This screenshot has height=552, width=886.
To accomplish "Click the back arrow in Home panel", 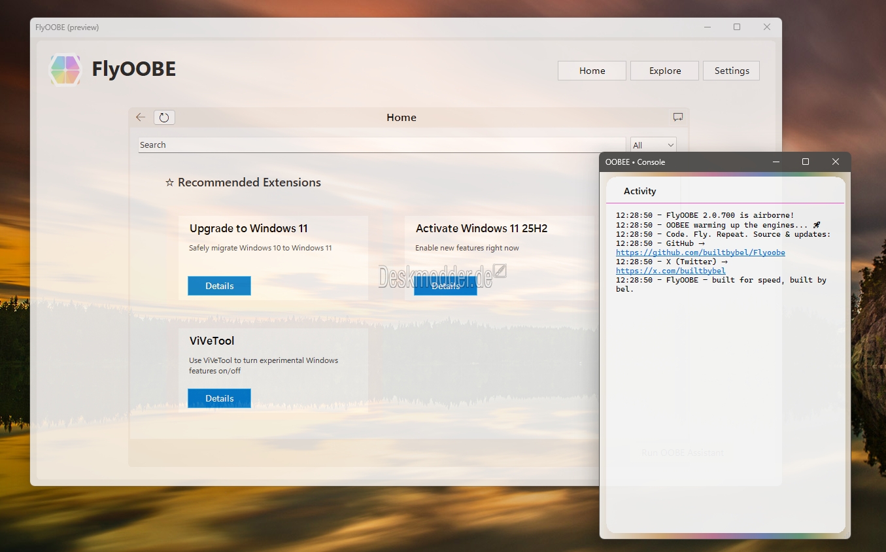I will (x=141, y=118).
